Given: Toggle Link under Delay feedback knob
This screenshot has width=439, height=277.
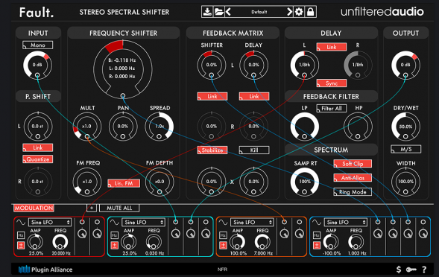Looking at the screenshot, I should point(254,96).
